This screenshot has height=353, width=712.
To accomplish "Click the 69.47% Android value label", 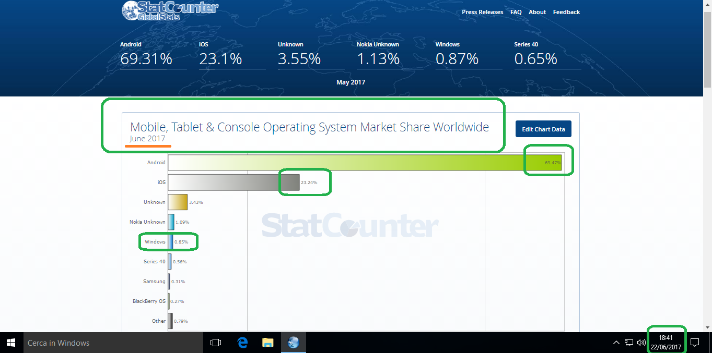I will click(553, 163).
